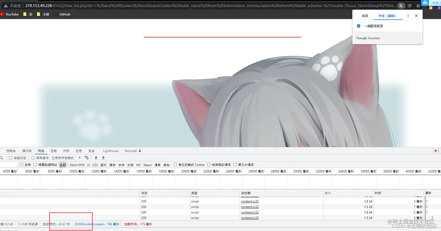Filter requests by 媒体

click(x=112, y=165)
